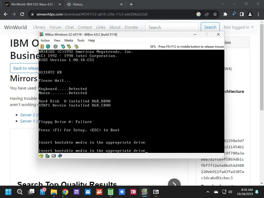Click the WinWorld Search button
The width and height of the screenshot is (264, 198).
[210, 27]
